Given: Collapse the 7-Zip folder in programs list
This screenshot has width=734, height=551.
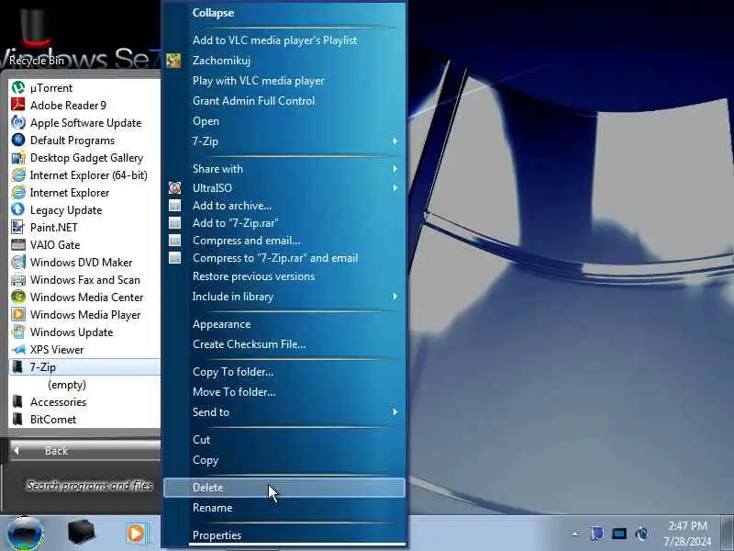Looking at the screenshot, I should pyautogui.click(x=84, y=366).
